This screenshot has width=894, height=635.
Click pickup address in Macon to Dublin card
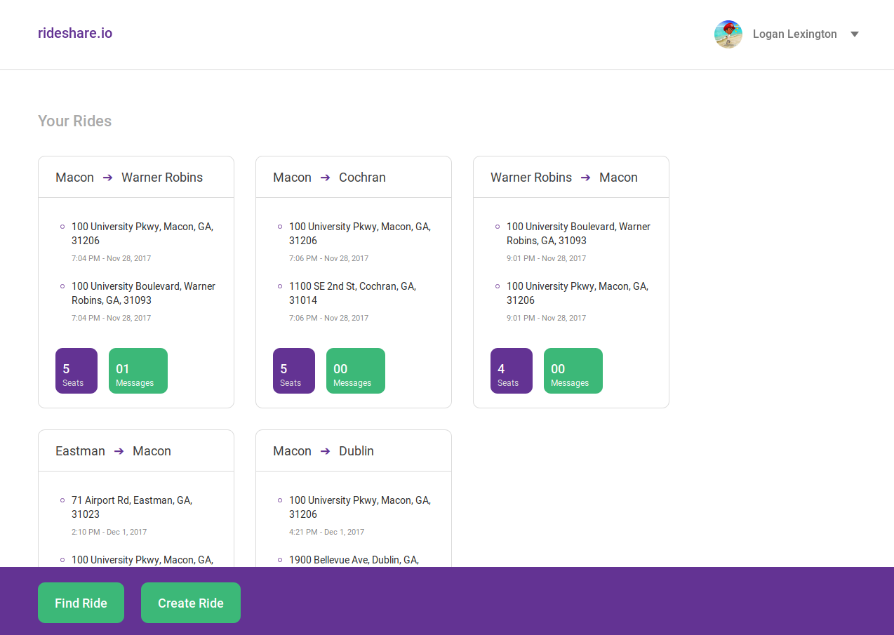(360, 507)
